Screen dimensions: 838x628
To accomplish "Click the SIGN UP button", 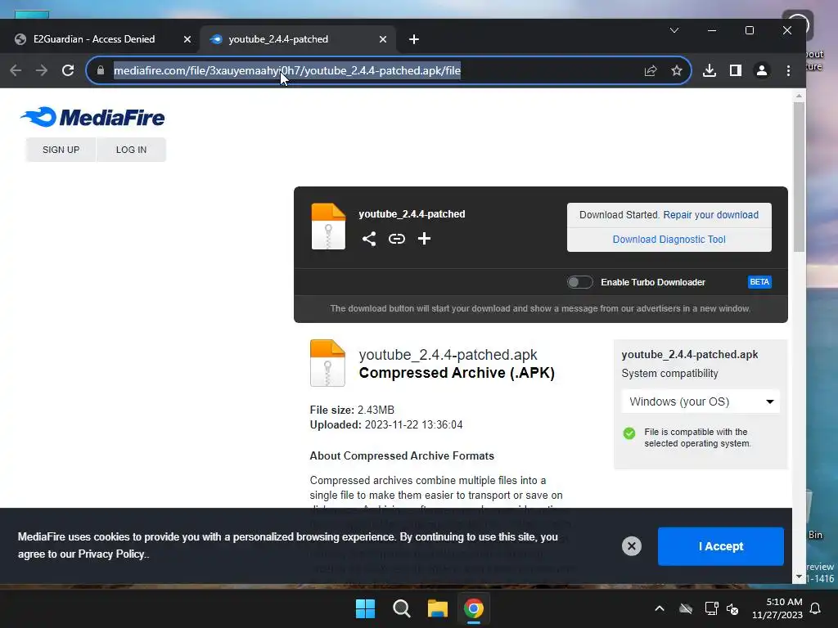I will tap(61, 150).
